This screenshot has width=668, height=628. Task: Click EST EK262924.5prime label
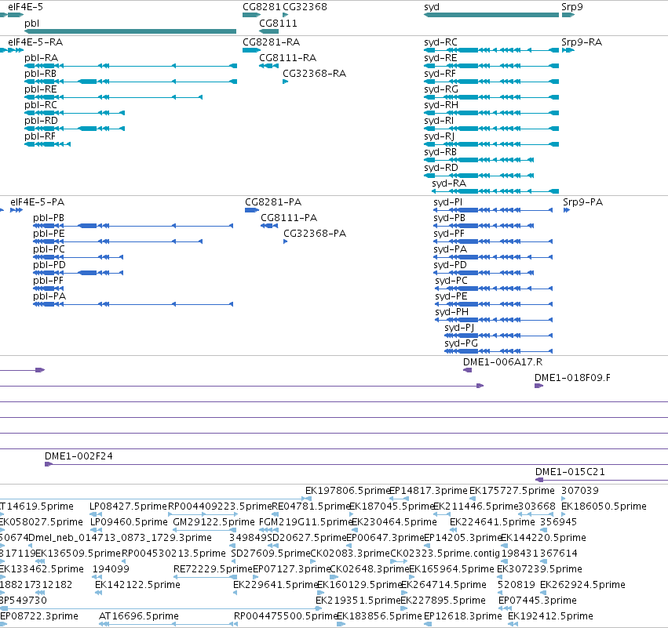582,585
